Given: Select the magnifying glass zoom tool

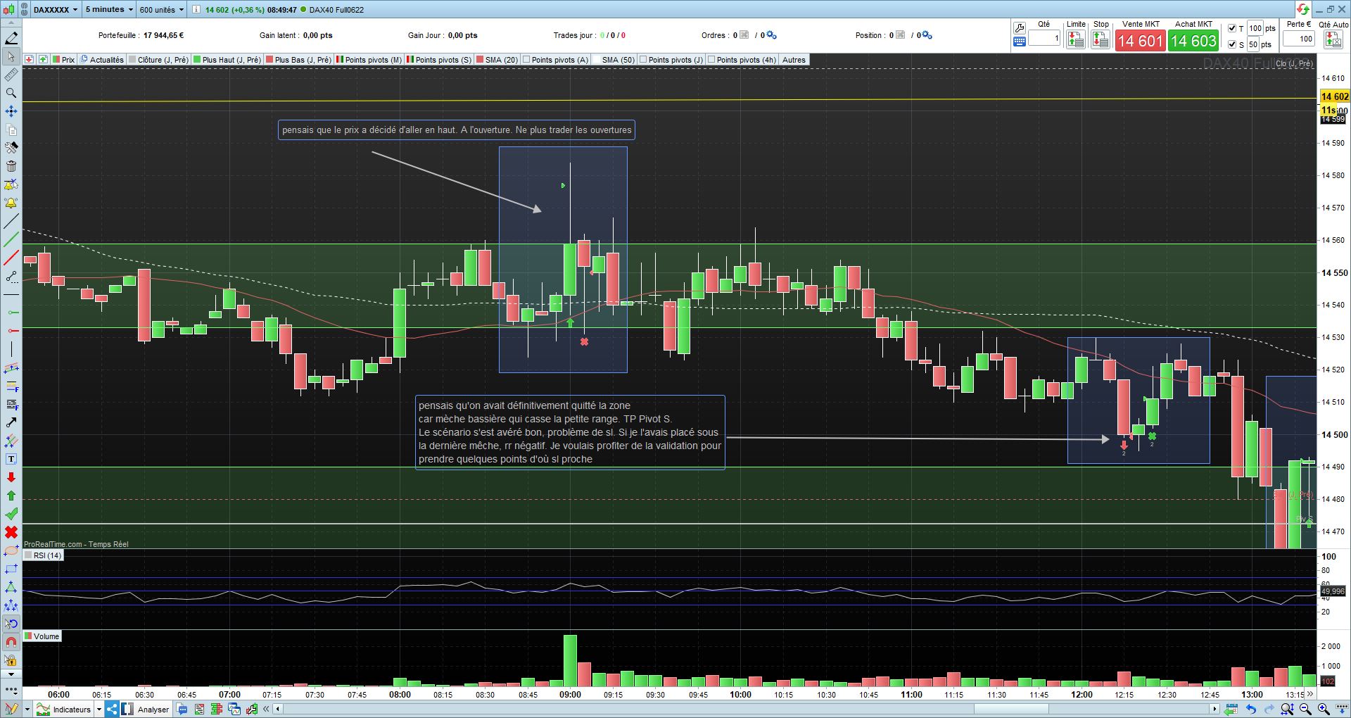Looking at the screenshot, I should point(11,93).
